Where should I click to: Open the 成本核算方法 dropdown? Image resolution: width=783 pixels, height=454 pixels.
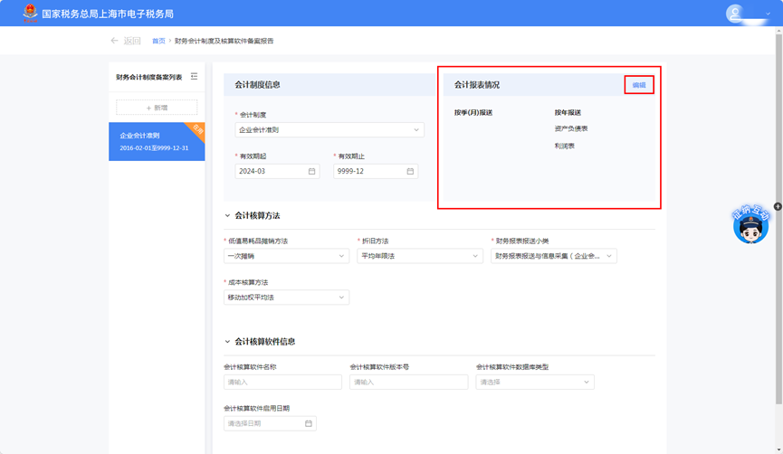click(x=286, y=298)
